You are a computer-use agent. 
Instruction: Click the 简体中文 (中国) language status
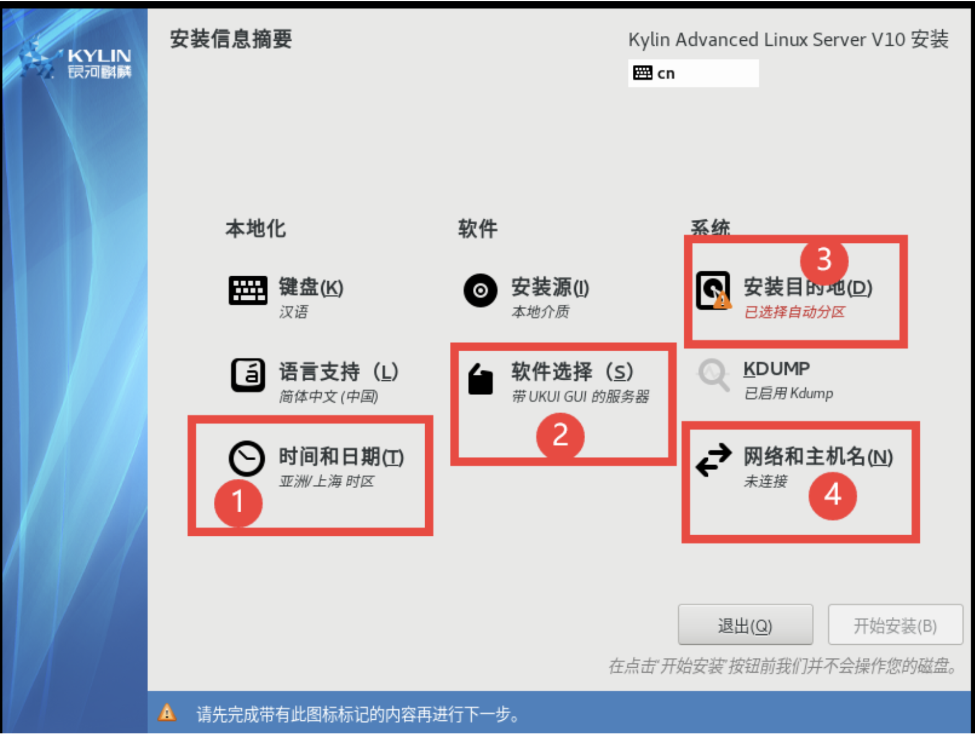(x=328, y=396)
